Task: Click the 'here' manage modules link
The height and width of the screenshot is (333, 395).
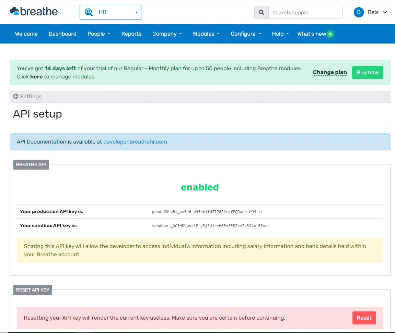Action: pyautogui.click(x=36, y=77)
